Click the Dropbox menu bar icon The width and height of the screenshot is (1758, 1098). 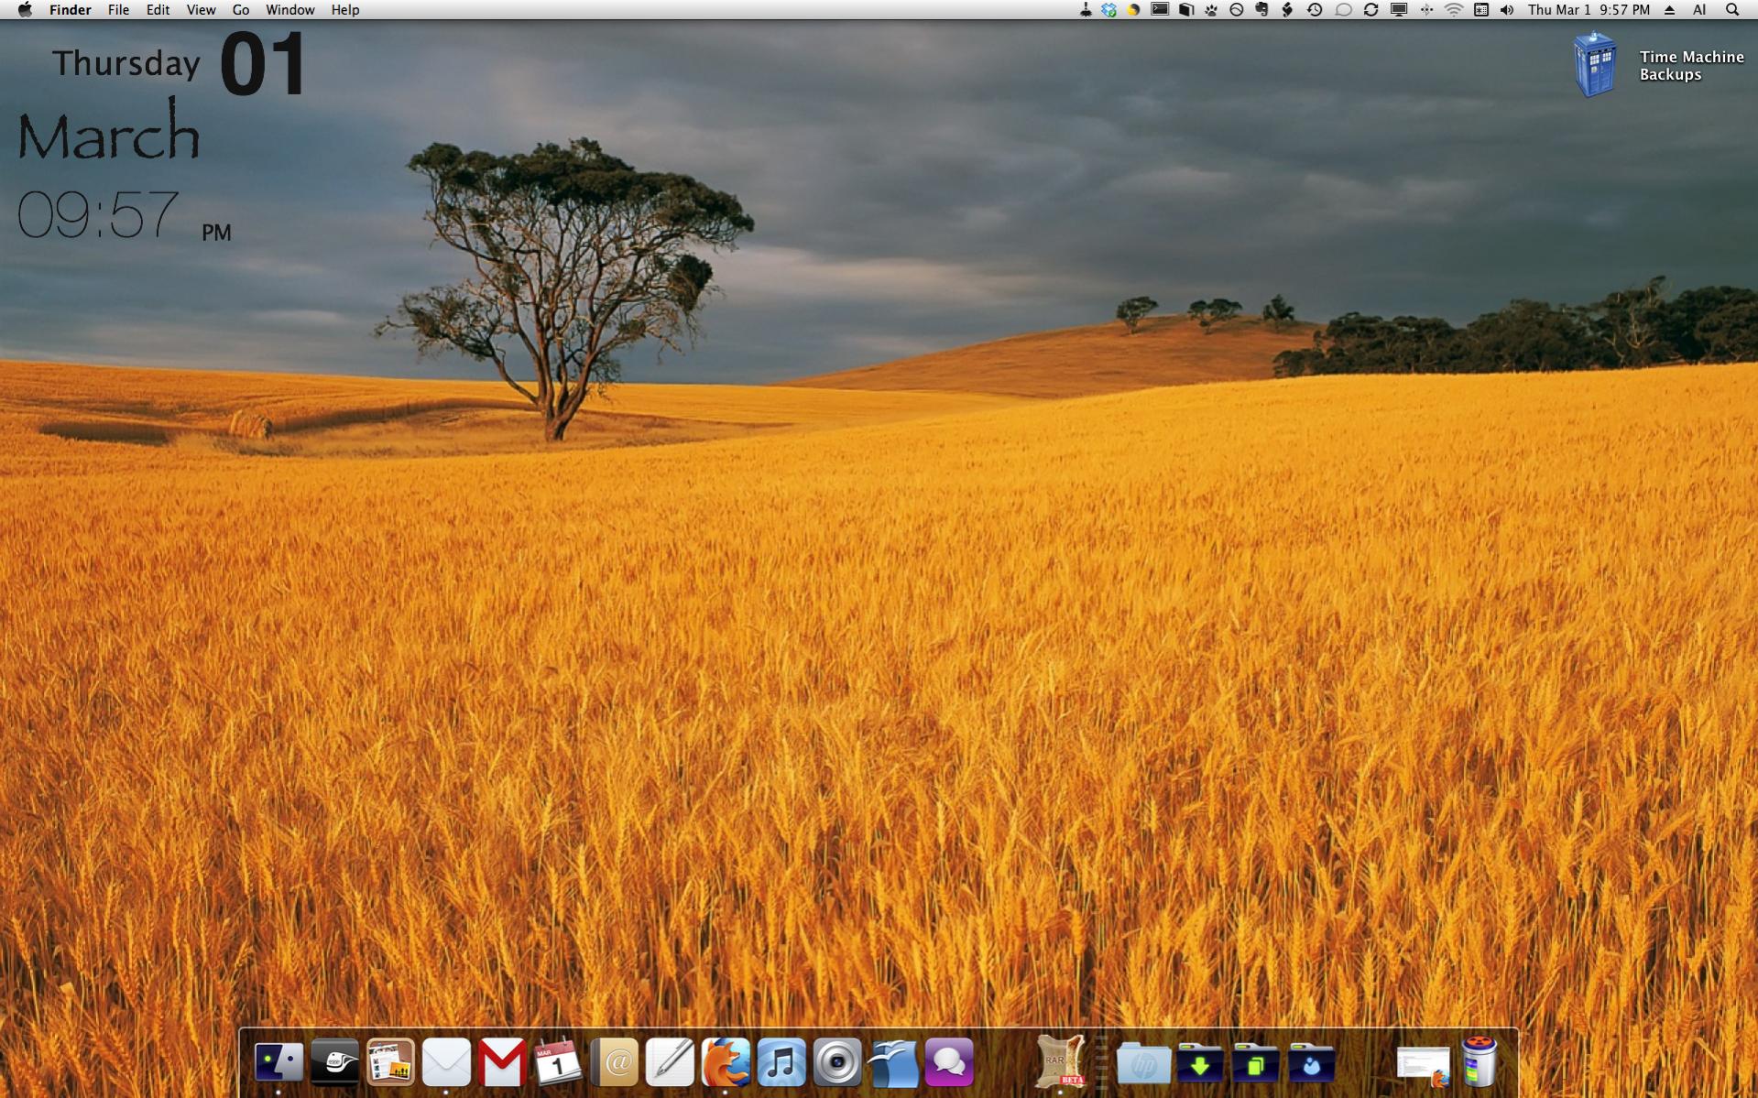tap(1109, 9)
